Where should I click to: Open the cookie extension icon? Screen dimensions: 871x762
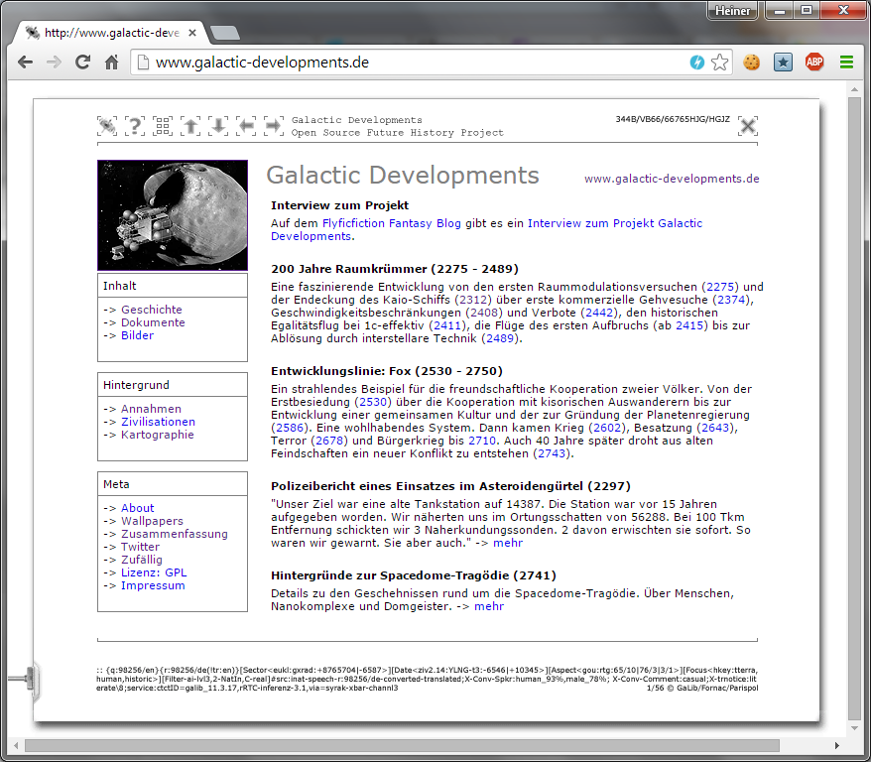click(752, 63)
